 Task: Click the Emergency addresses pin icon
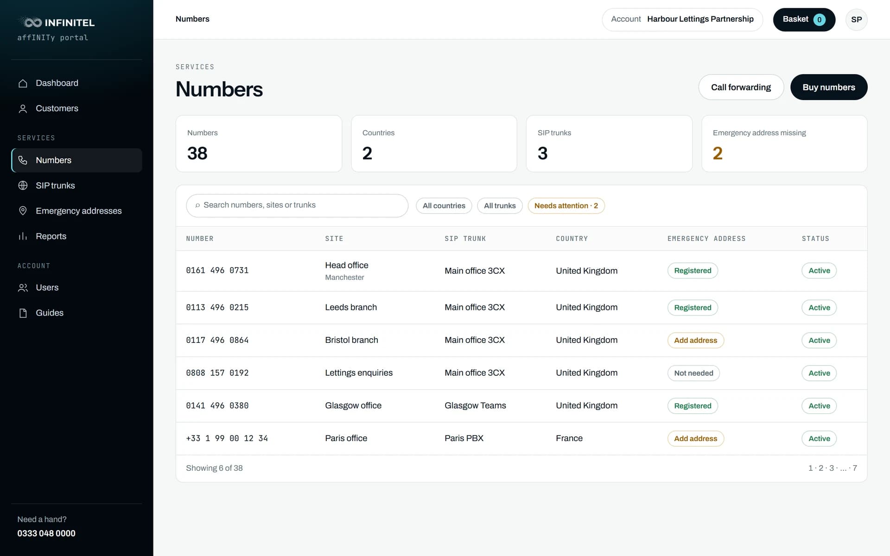23,211
